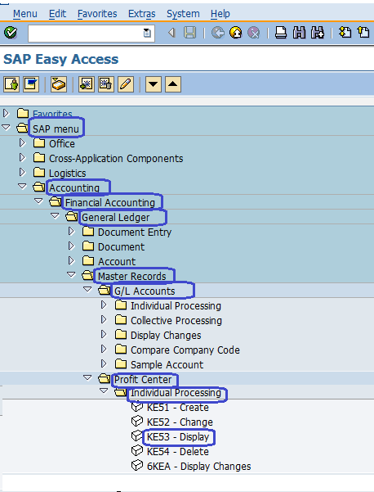Click the Print icon
374x492 pixels.
(x=281, y=33)
